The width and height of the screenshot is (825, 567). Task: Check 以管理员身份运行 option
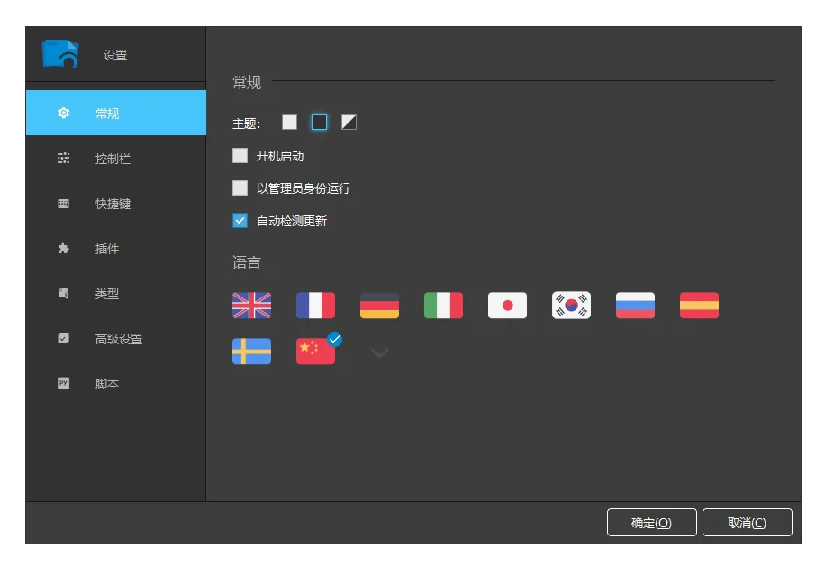pyautogui.click(x=240, y=187)
